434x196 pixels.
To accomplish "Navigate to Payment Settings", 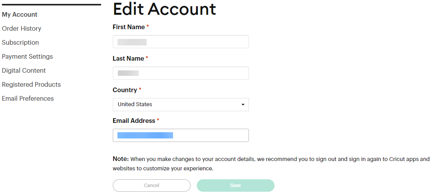I will pos(27,56).
